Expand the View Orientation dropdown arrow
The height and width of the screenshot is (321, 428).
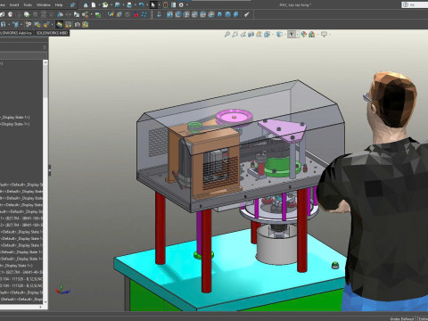(273, 34)
